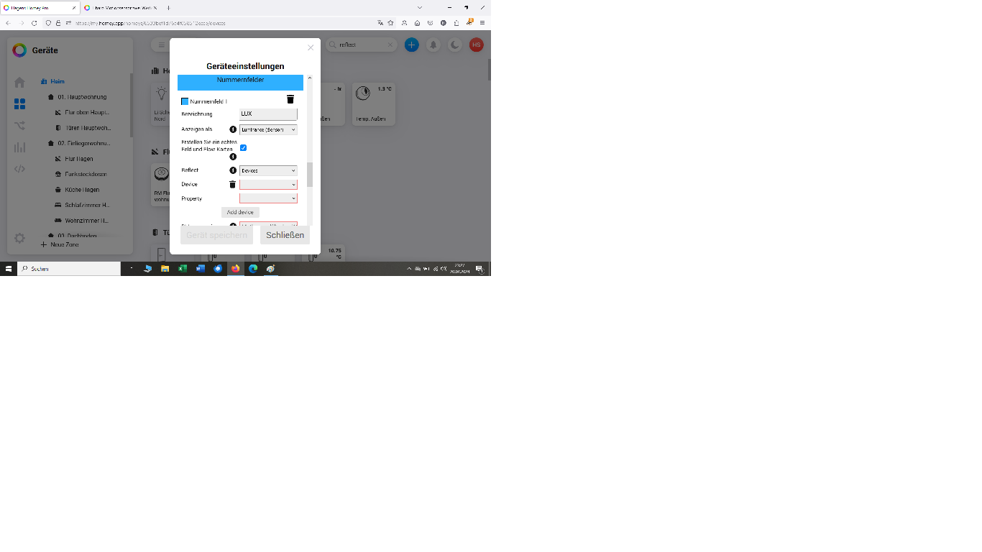Select 'Funksteckdosen' zone
The height and width of the screenshot is (552, 982).
point(86,175)
